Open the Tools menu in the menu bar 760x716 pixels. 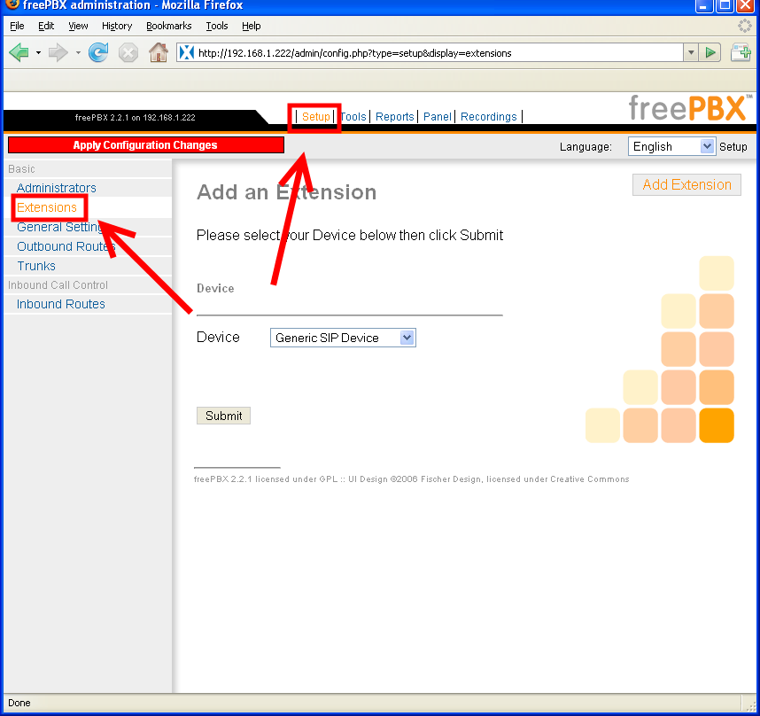(217, 26)
